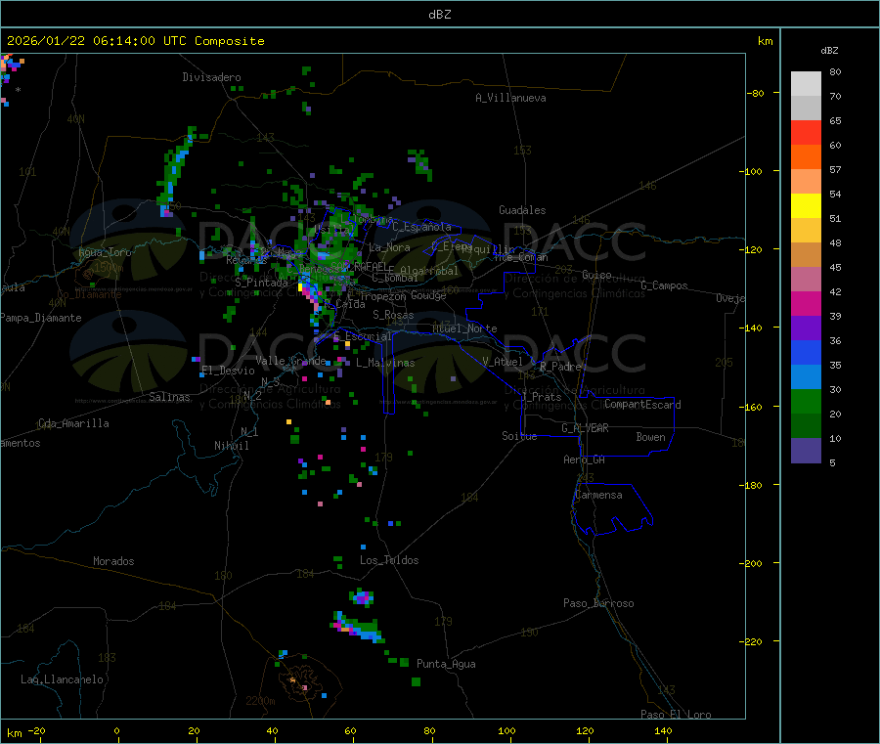Click the G_ALVEAR label
Image resolution: width=880 pixels, height=744 pixels.
[586, 428]
